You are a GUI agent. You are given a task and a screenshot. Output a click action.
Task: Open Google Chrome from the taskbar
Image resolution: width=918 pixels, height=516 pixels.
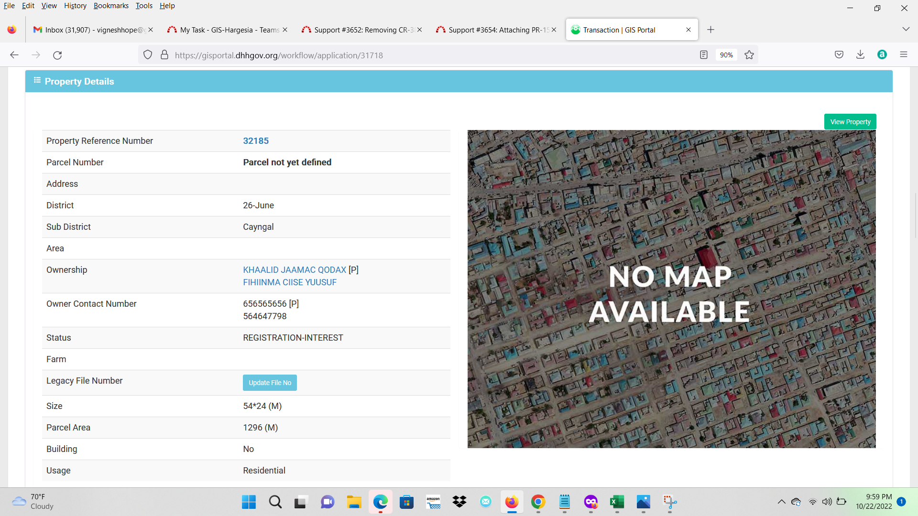pyautogui.click(x=538, y=502)
